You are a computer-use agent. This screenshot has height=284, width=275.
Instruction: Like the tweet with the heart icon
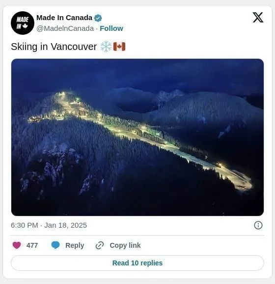point(17,245)
